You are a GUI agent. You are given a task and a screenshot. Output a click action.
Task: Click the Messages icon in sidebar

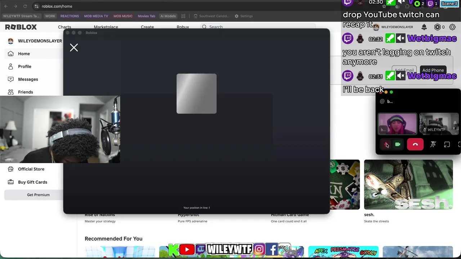[x=11, y=79]
